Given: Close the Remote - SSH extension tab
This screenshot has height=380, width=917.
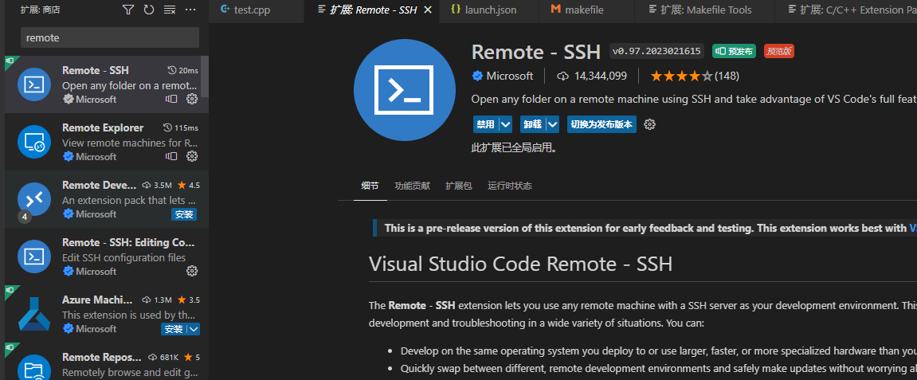Looking at the screenshot, I should 428,10.
